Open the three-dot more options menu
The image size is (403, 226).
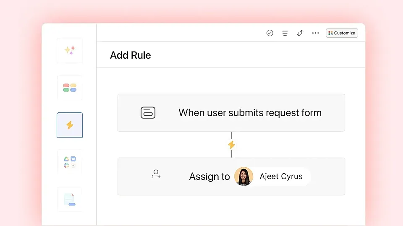coord(315,33)
